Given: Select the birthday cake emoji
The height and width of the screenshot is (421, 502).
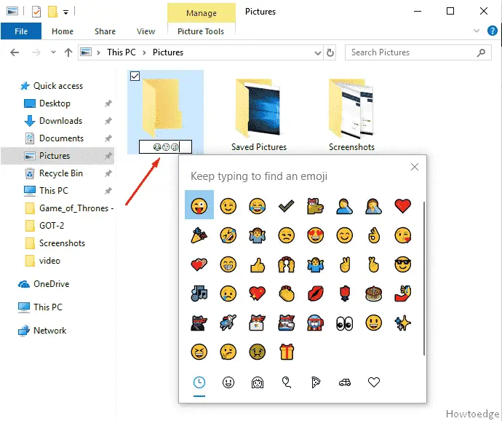Looking at the screenshot, I should [374, 294].
